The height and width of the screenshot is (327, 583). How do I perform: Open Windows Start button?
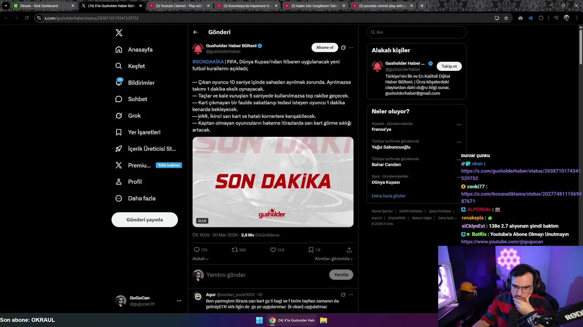pyautogui.click(x=259, y=320)
